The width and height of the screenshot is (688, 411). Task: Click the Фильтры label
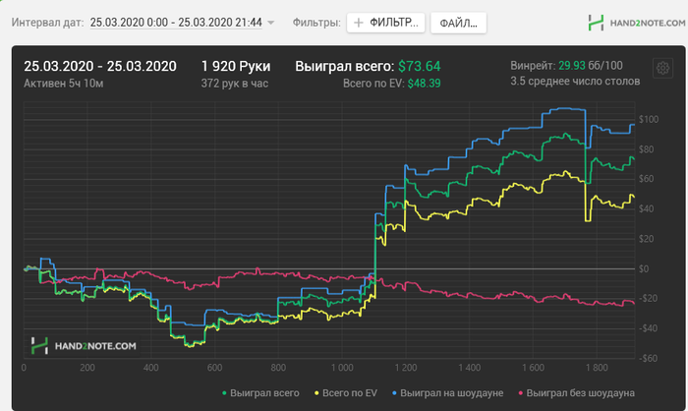[x=316, y=23]
